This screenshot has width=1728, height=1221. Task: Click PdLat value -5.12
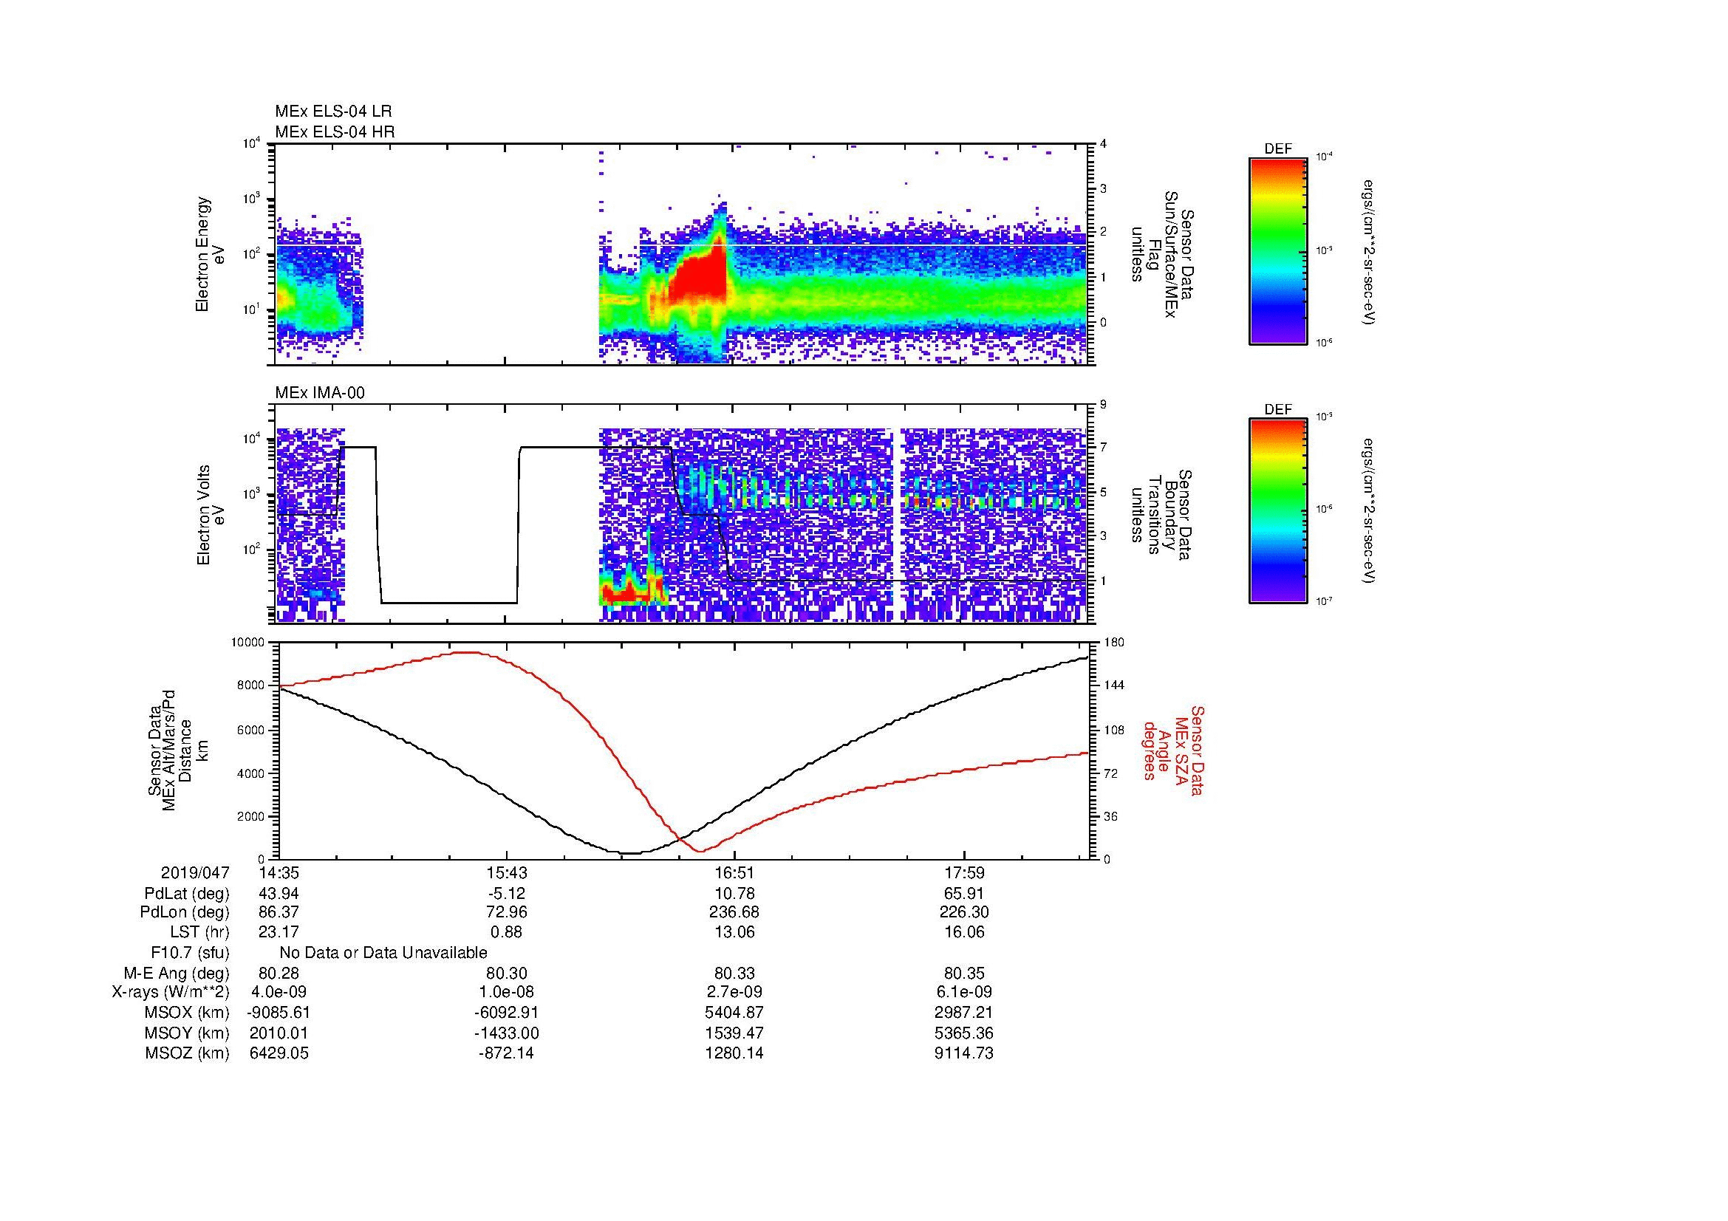507,894
